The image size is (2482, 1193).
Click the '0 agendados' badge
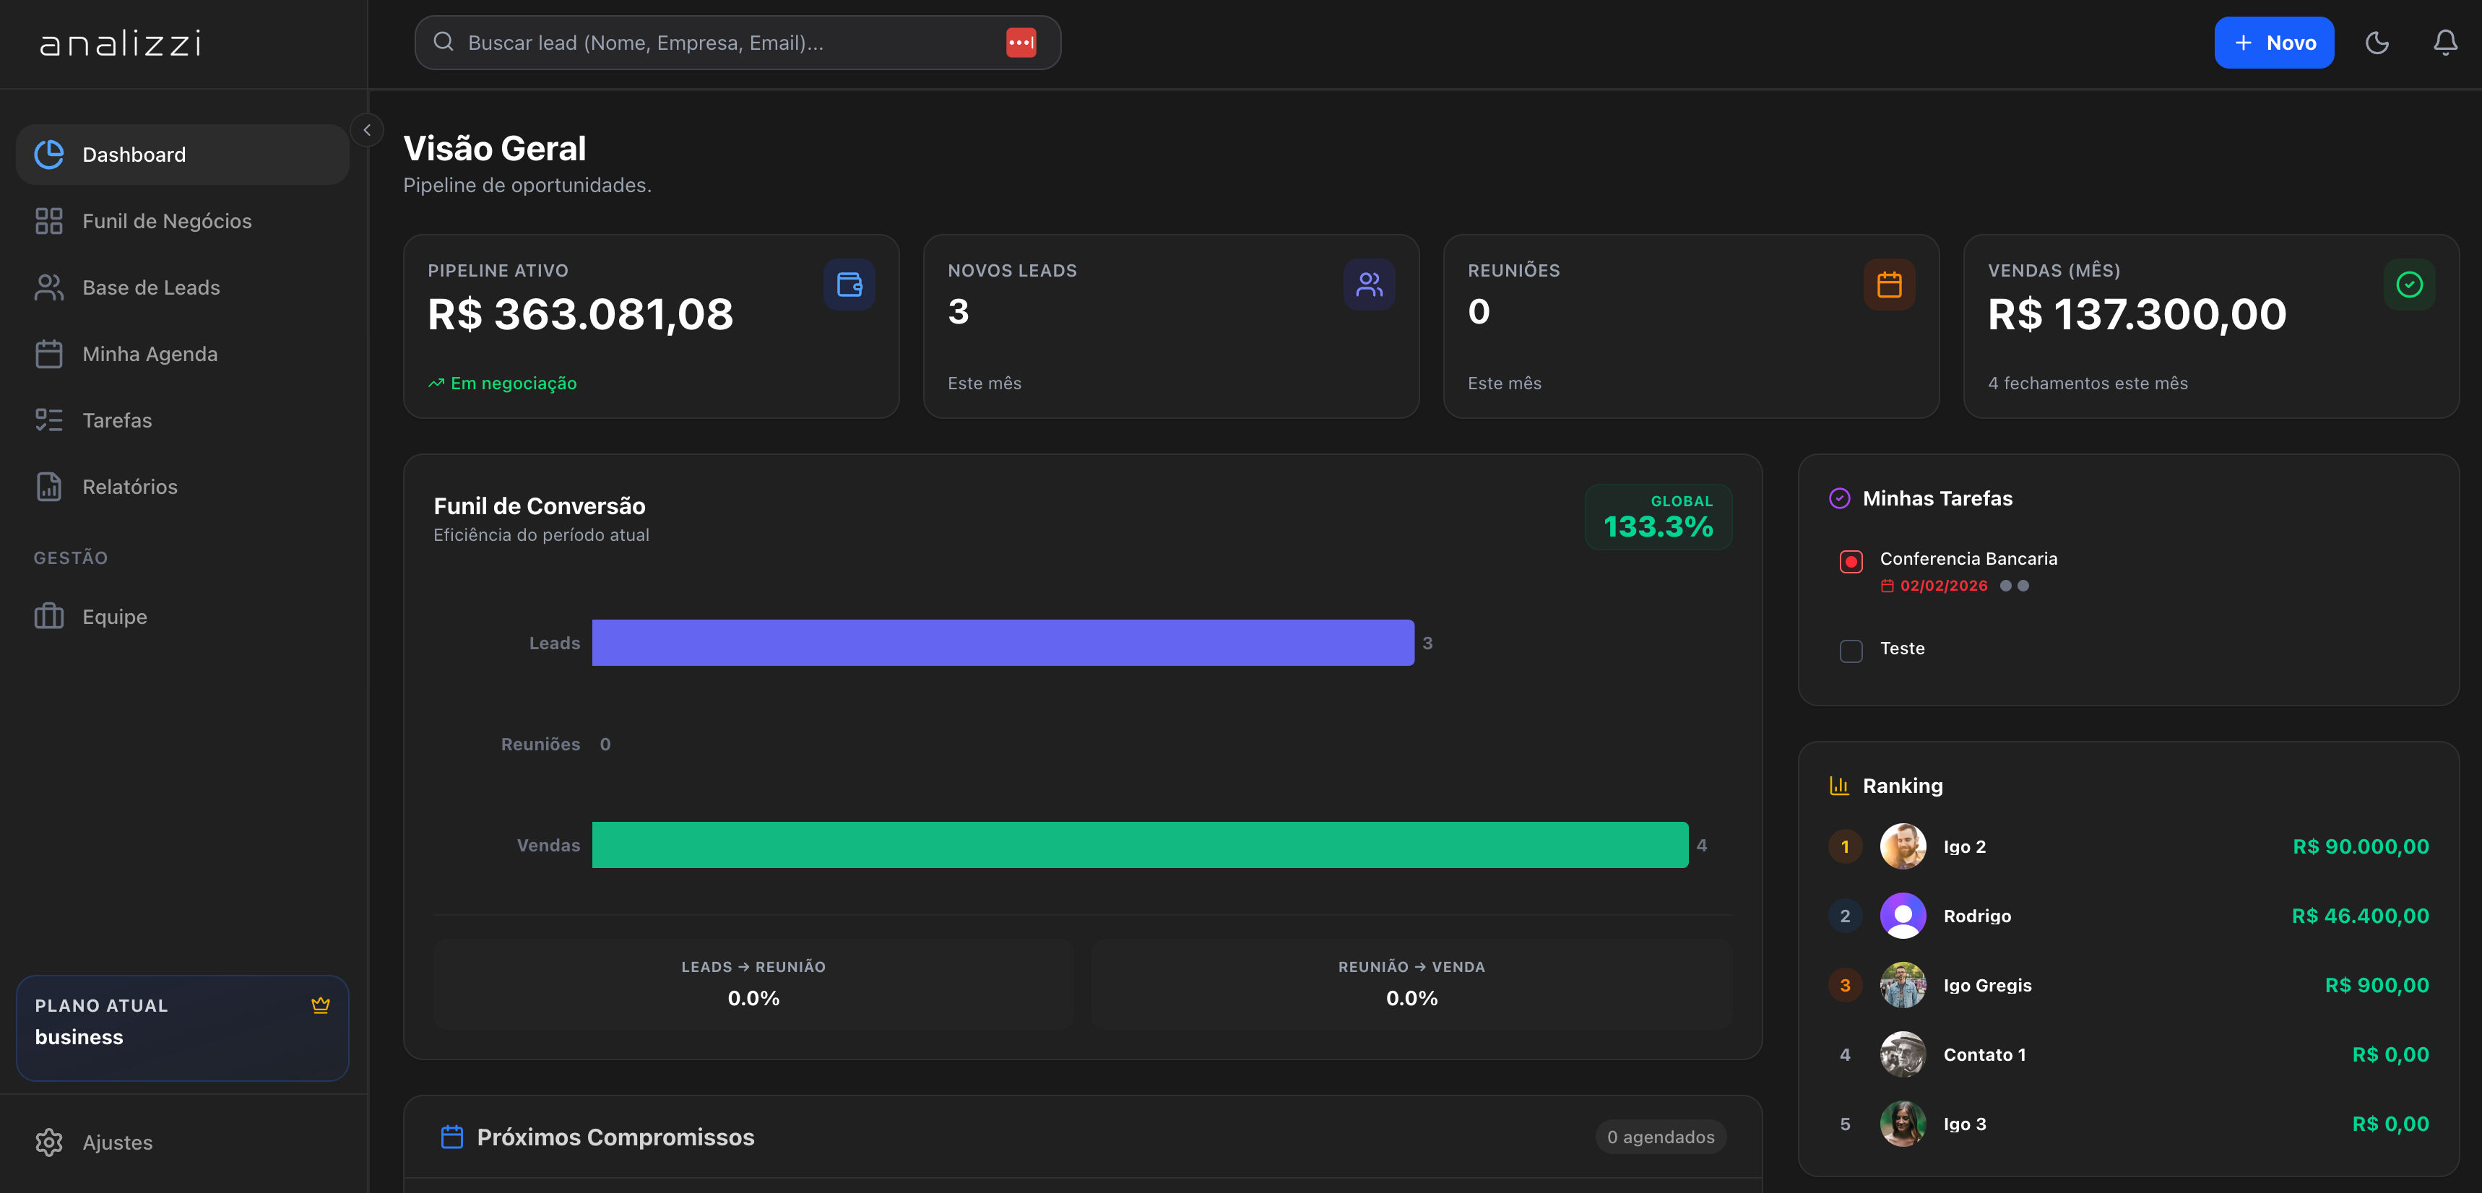point(1660,1137)
